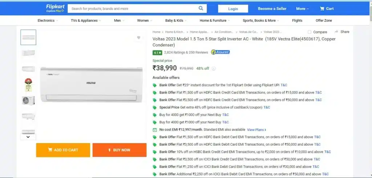Select the energy star label thumbnail
The image size is (372, 178).
(28, 85)
